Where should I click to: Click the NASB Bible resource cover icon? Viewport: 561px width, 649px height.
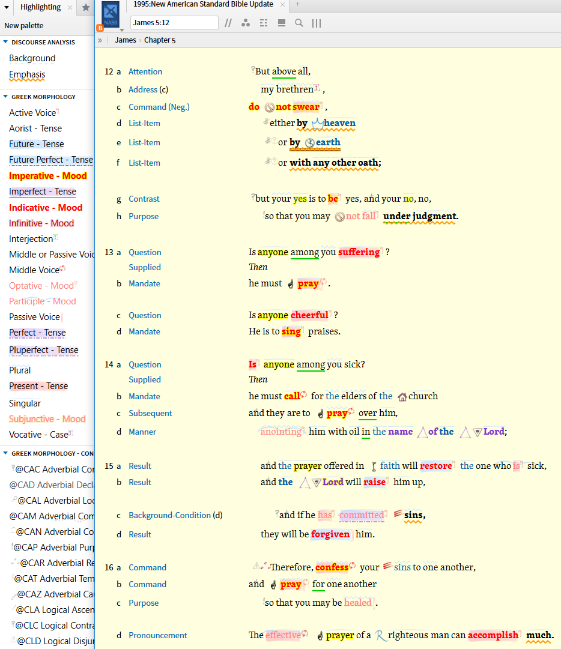click(x=111, y=15)
